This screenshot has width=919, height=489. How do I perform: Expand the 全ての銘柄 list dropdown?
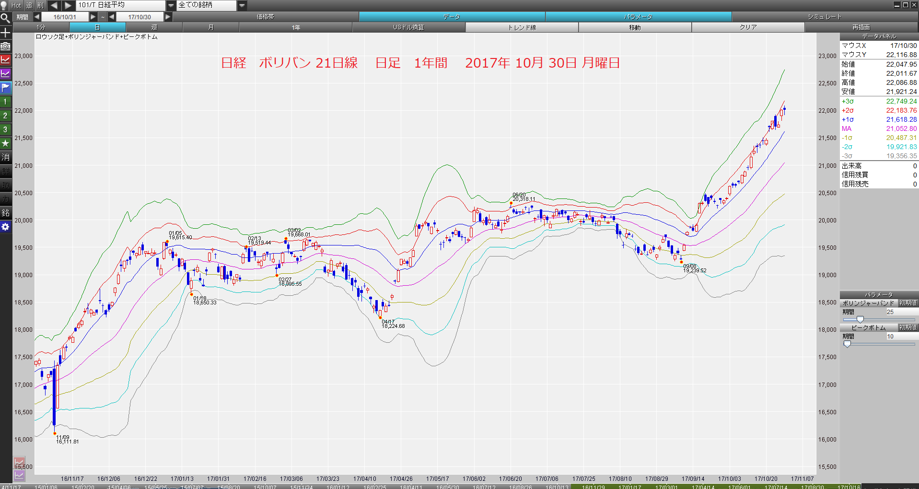pos(242,5)
